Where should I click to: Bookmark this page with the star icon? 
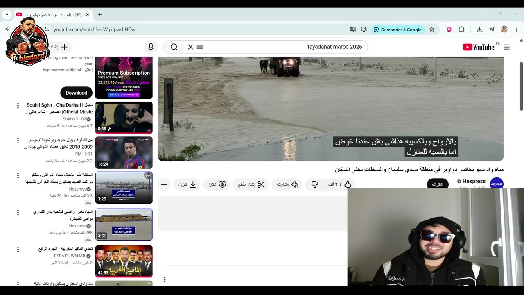(432, 29)
